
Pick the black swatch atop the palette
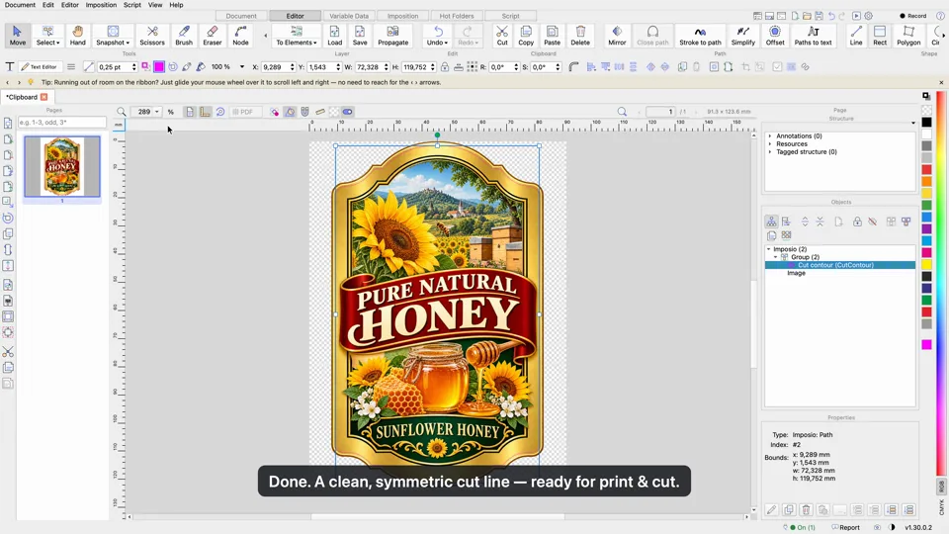926,123
